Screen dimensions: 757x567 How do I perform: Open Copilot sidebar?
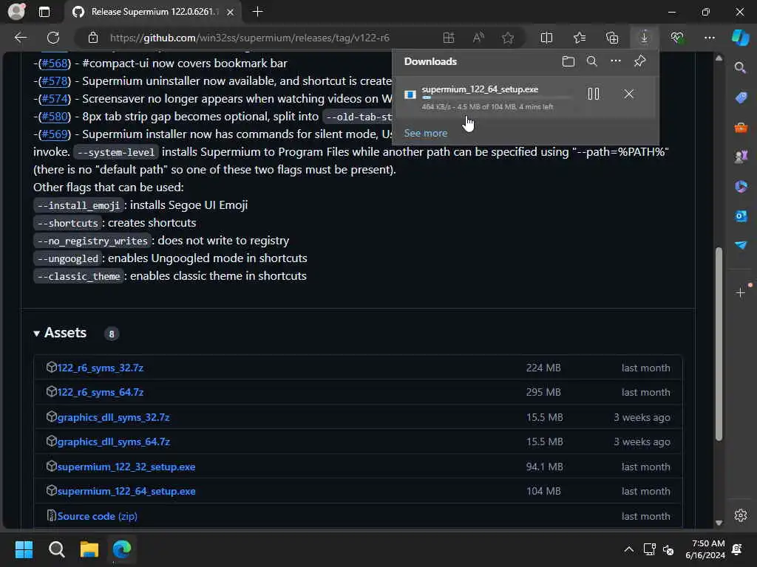(x=740, y=38)
